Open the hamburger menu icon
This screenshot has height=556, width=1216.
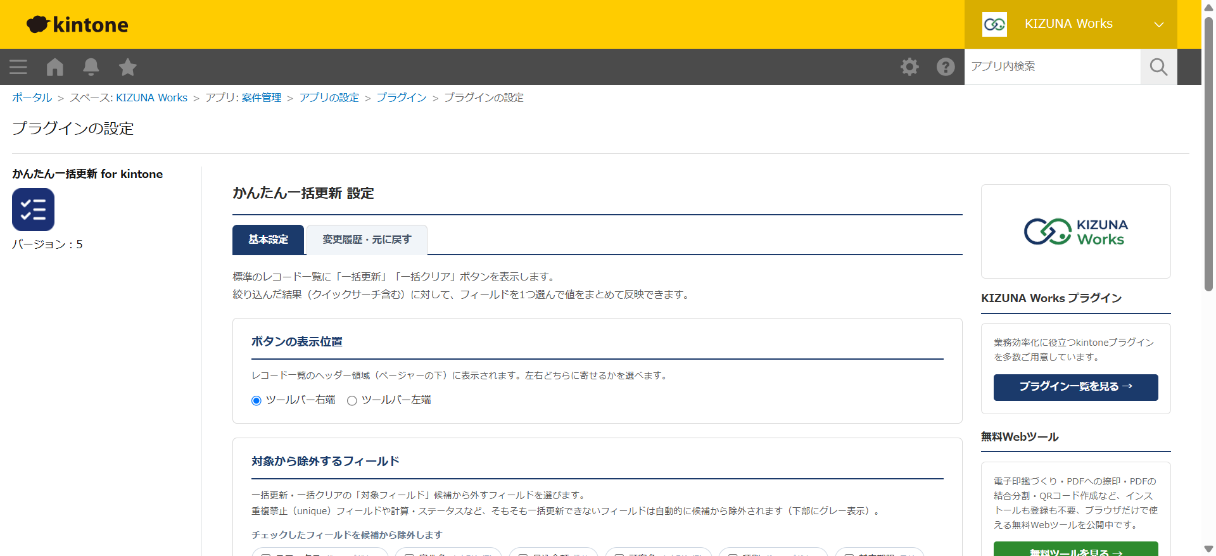click(x=18, y=66)
